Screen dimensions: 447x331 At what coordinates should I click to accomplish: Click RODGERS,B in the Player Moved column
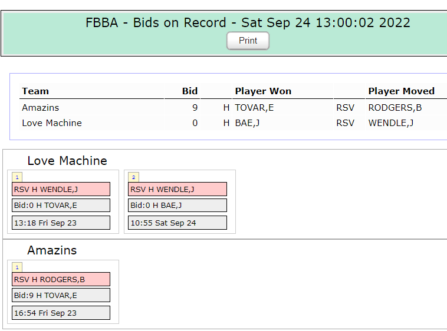click(395, 108)
